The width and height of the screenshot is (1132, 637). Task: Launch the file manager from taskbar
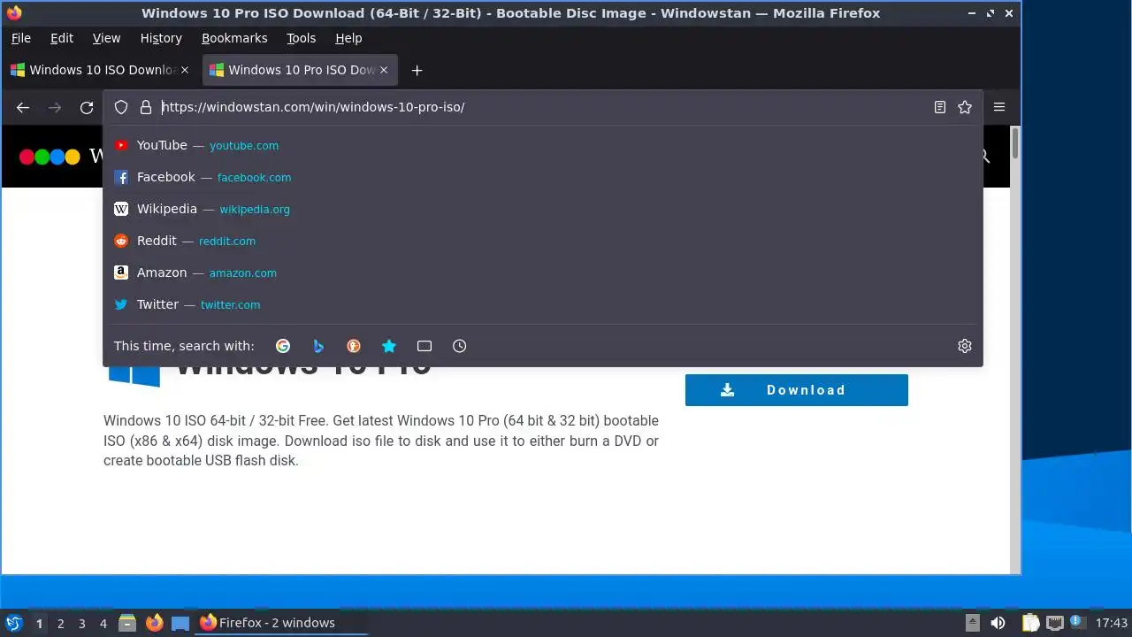[127, 623]
